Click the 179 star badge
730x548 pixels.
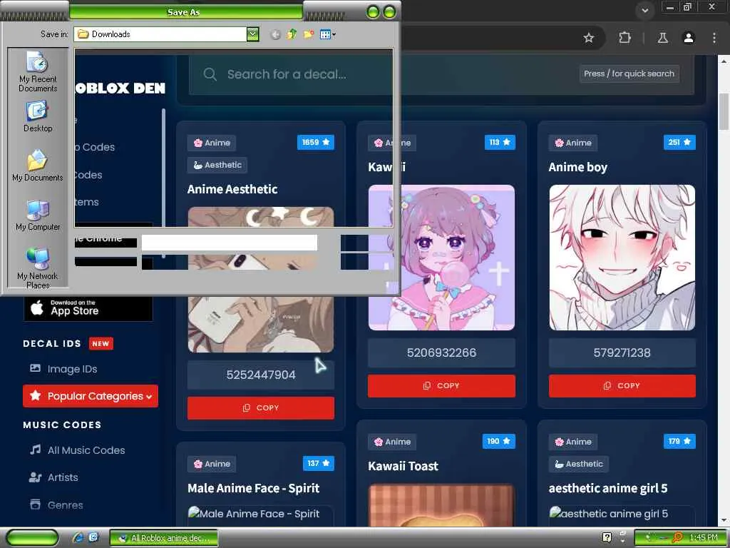pos(679,441)
